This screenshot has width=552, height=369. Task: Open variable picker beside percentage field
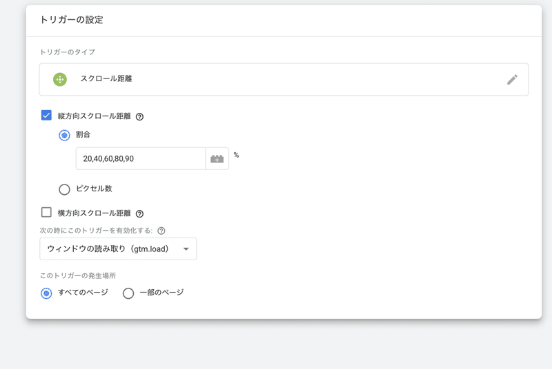[x=217, y=159]
